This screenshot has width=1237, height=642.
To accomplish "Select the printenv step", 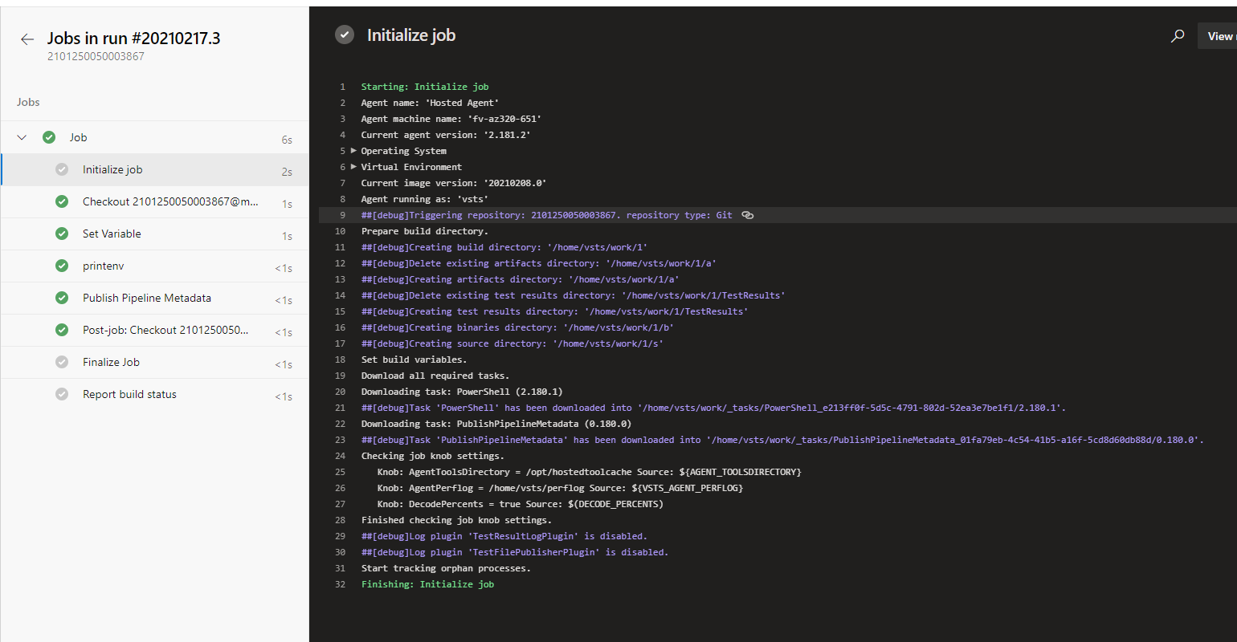I will pos(155,266).
